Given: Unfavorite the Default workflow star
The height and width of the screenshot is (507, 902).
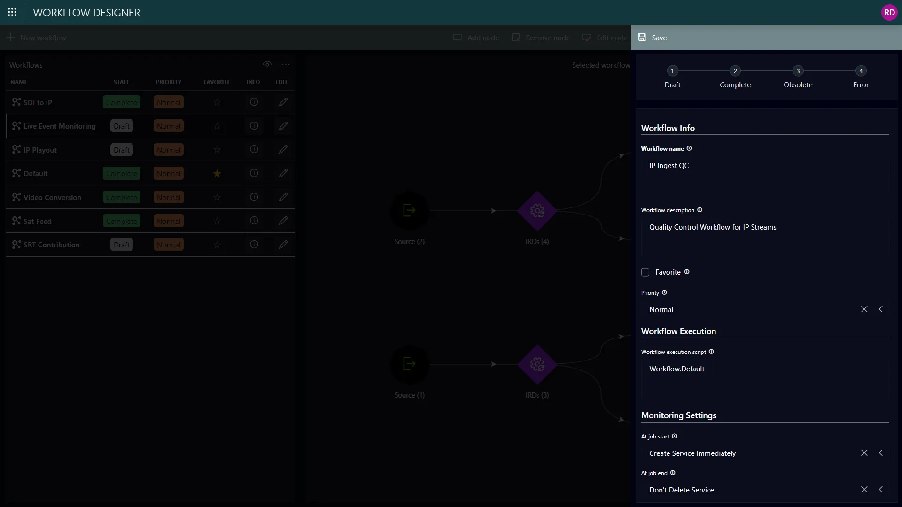Looking at the screenshot, I should 217,173.
